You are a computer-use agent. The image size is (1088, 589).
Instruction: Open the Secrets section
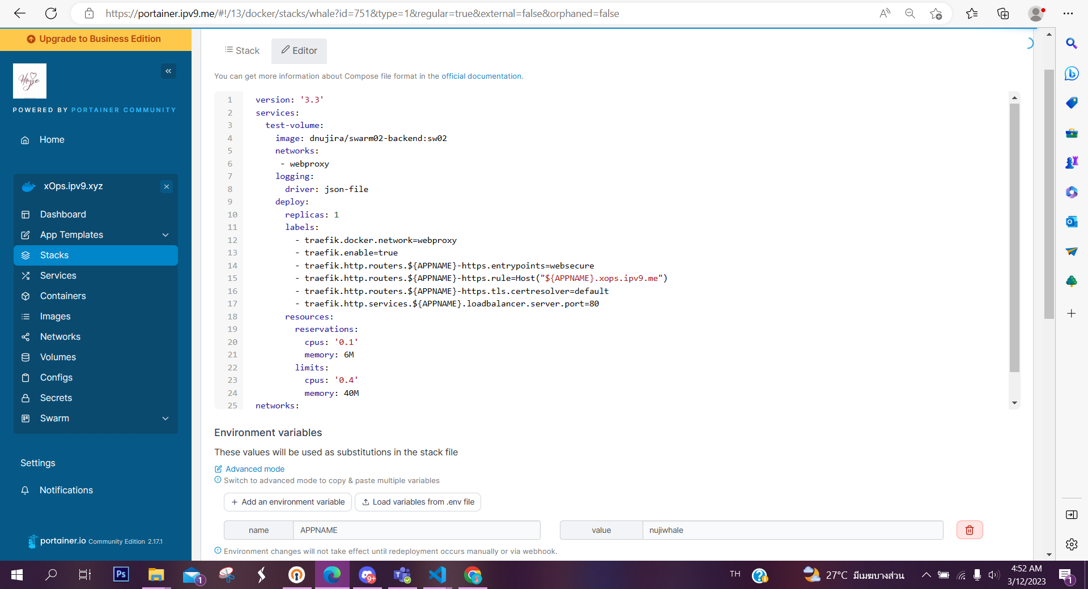coord(56,398)
